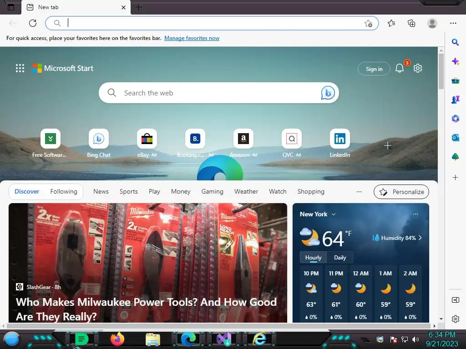Open the sidebar Tools briefcase icon
466x349 pixels.
(455, 80)
